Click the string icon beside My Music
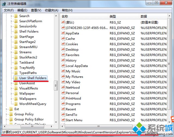Screen dimensions: 174x137 pyautogui.click(x=63, y=71)
